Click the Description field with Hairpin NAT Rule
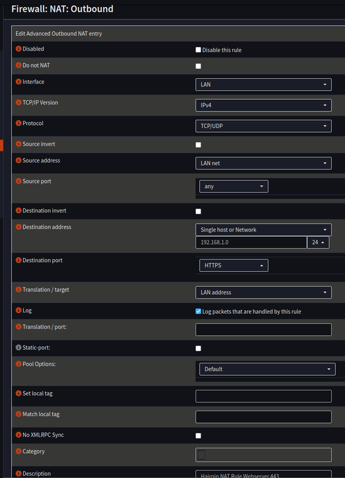 [x=263, y=474]
